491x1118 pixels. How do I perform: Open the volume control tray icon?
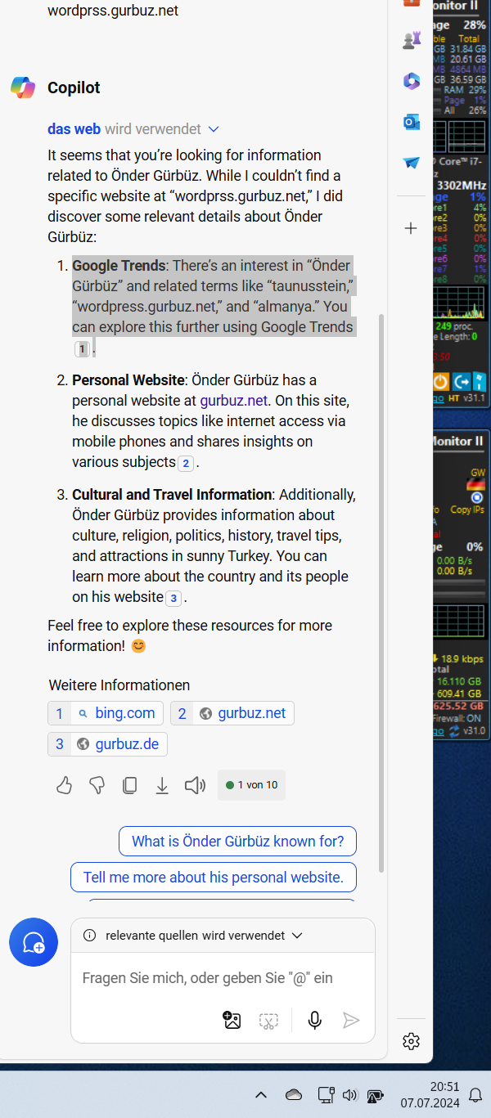350,1094
